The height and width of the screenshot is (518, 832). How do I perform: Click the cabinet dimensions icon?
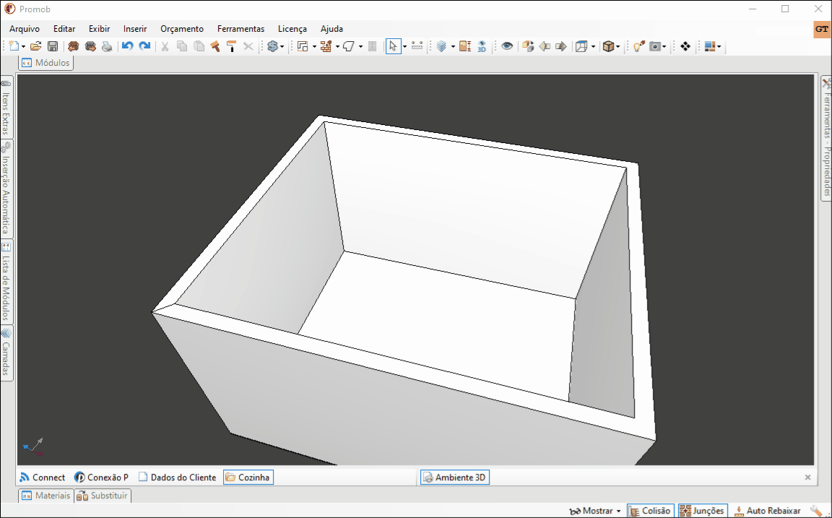pos(465,46)
